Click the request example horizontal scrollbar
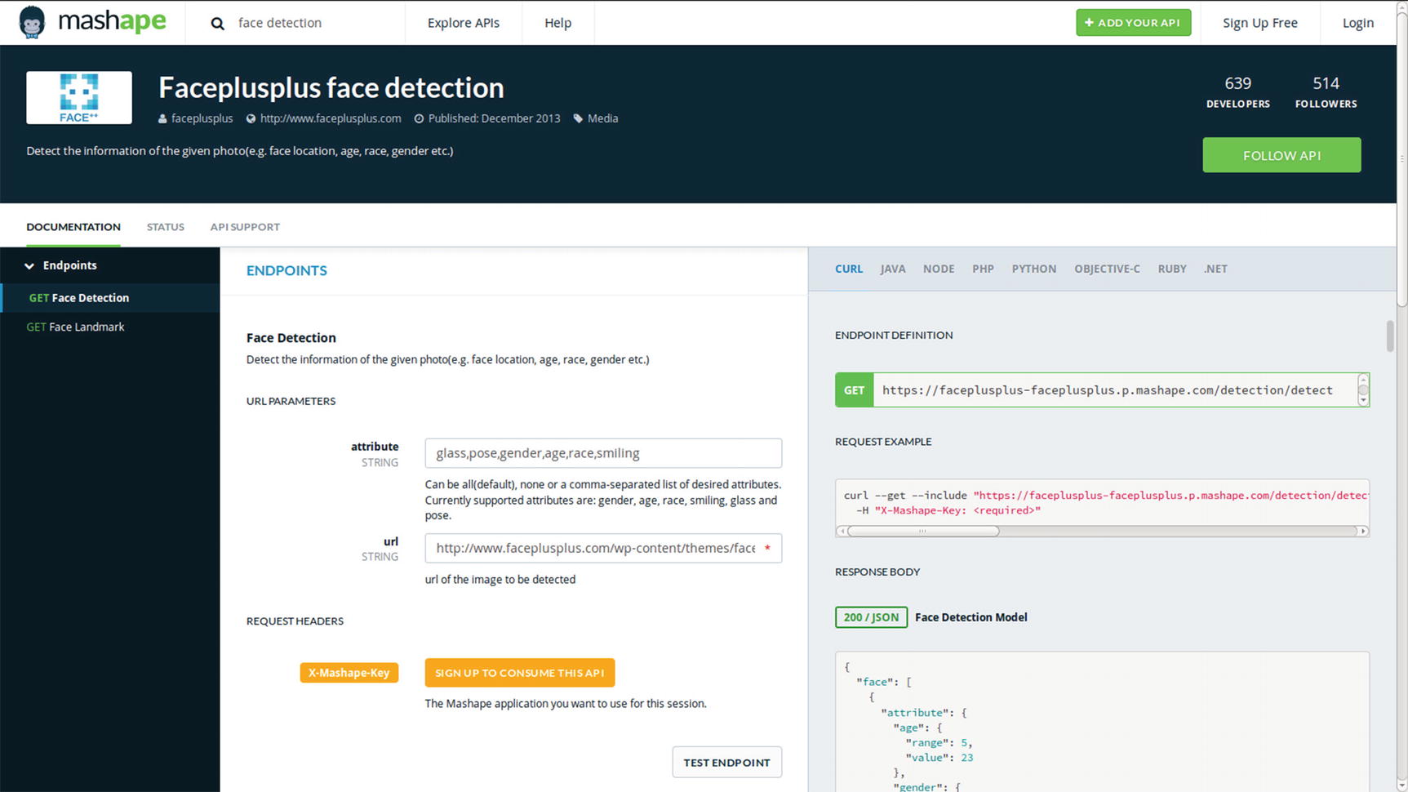The width and height of the screenshot is (1408, 792). (922, 531)
